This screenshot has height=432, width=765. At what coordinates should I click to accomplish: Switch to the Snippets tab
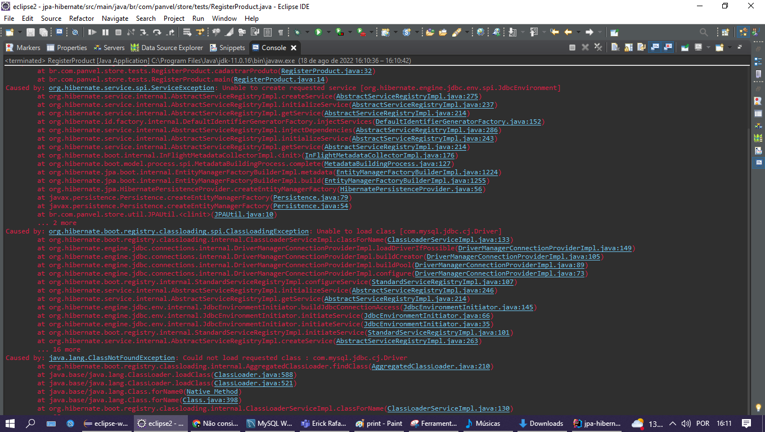coord(227,48)
